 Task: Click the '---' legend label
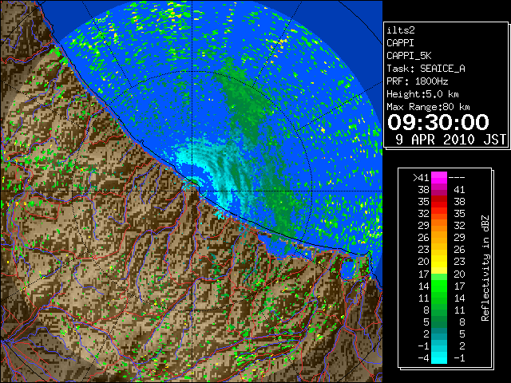tap(457, 178)
